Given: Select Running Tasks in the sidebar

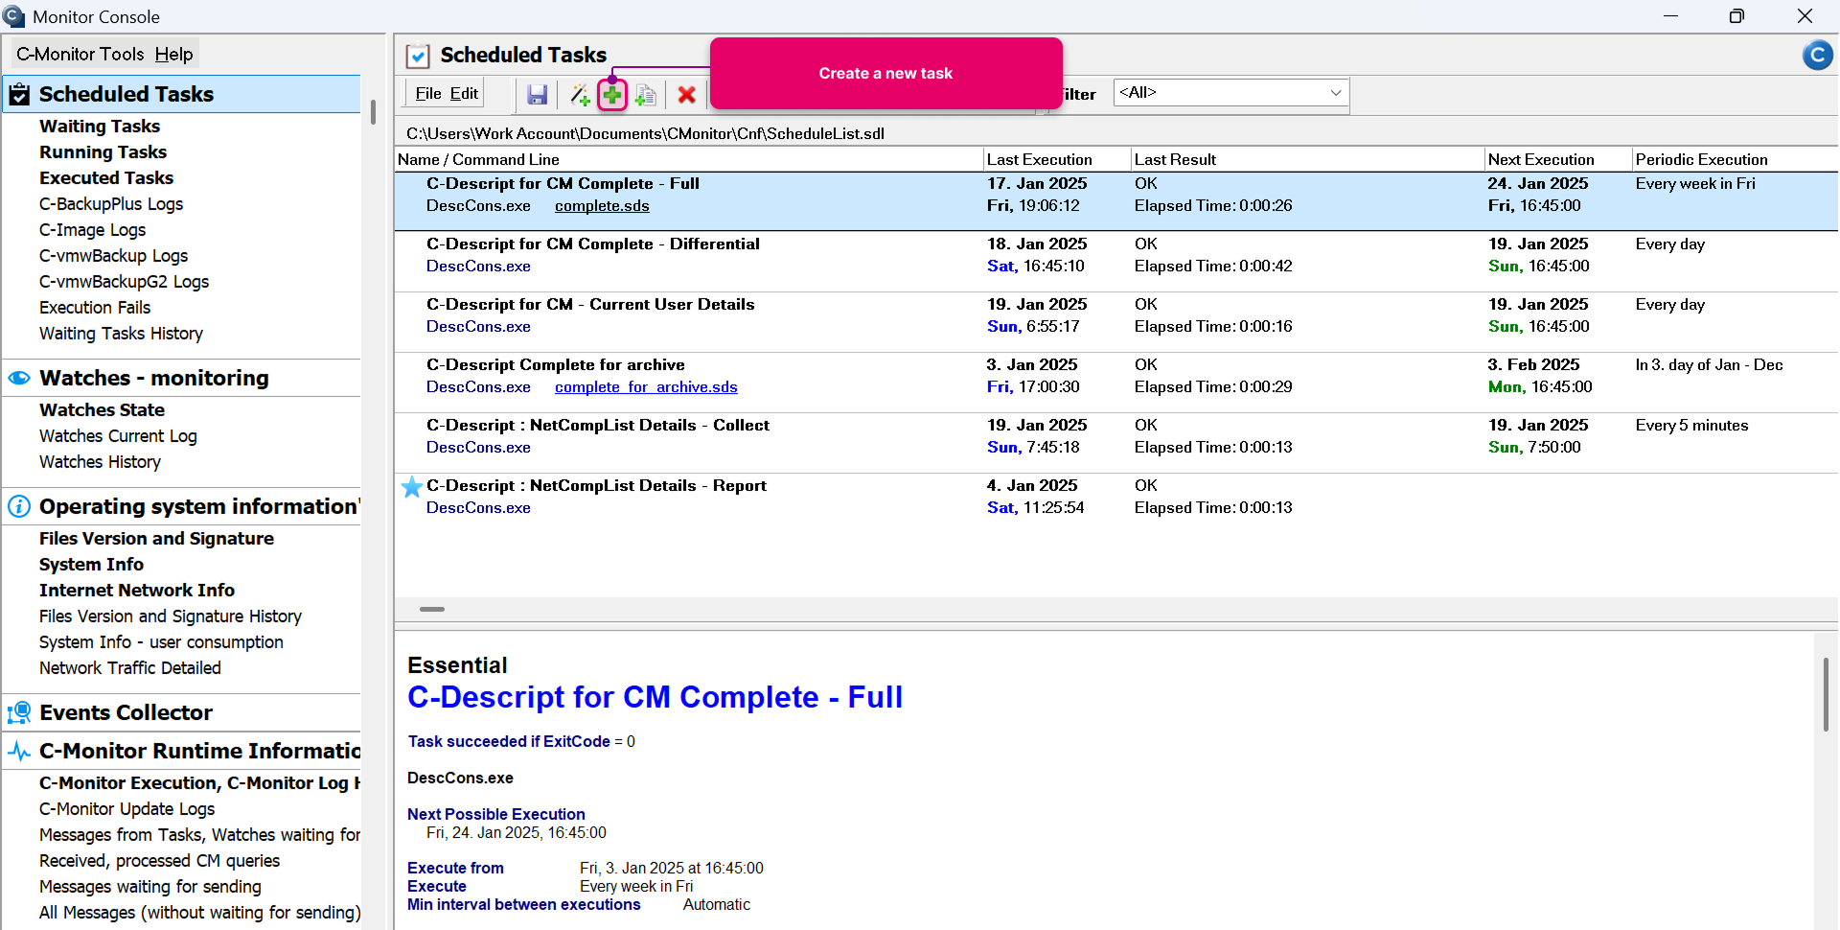Looking at the screenshot, I should [x=103, y=151].
